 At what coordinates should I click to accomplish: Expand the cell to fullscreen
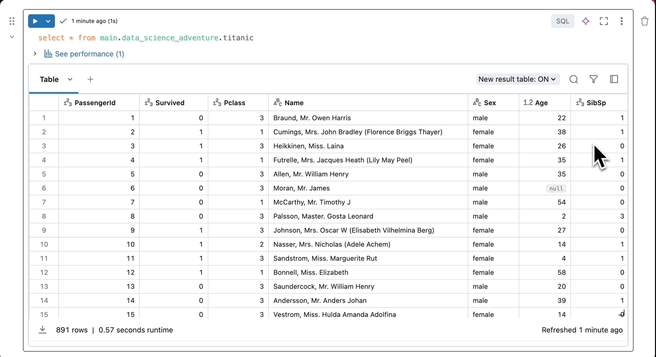(x=603, y=21)
